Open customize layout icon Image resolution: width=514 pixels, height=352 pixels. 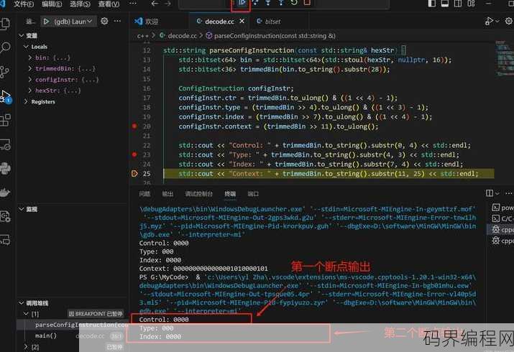[471, 4]
